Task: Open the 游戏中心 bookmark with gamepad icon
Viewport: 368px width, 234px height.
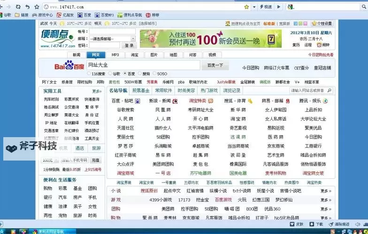Action: (x=42, y=15)
